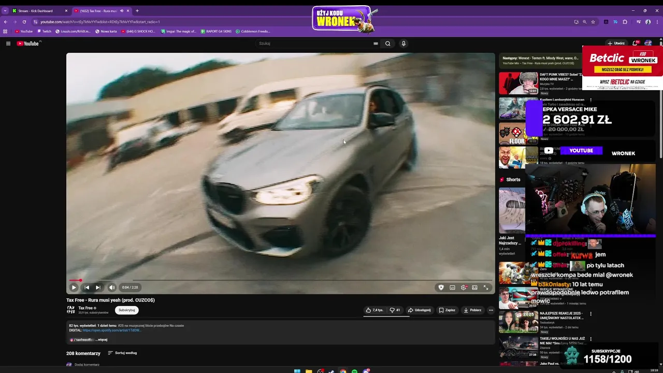
Task: Click Utwórz create button
Action: (616, 44)
